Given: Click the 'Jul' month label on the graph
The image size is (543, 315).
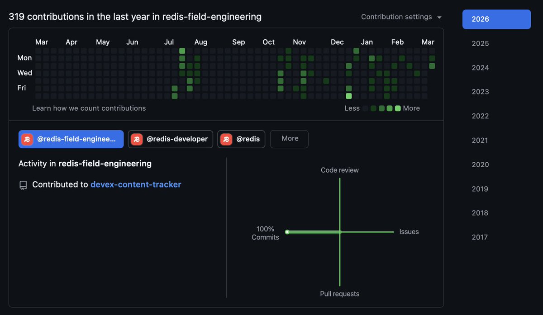Looking at the screenshot, I should [169, 42].
